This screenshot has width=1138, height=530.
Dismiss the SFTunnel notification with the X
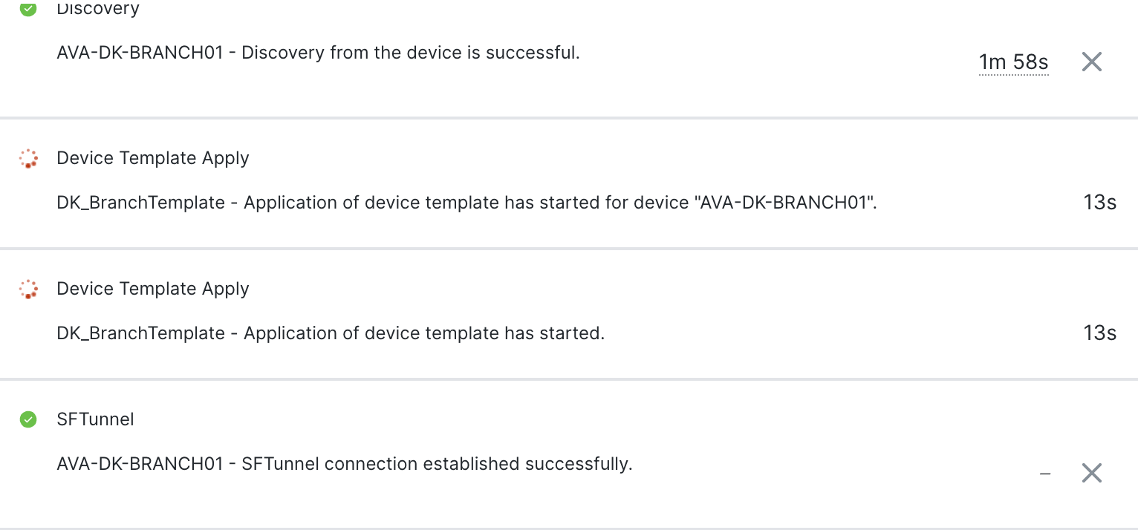[1091, 473]
